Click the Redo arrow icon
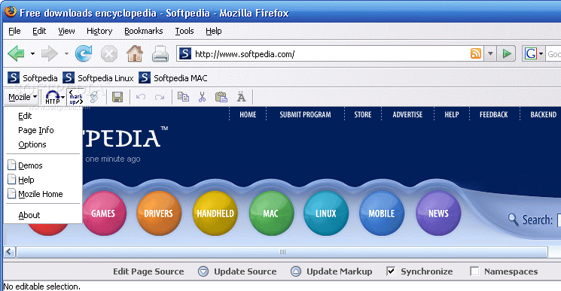The width and height of the screenshot is (561, 291). [160, 97]
